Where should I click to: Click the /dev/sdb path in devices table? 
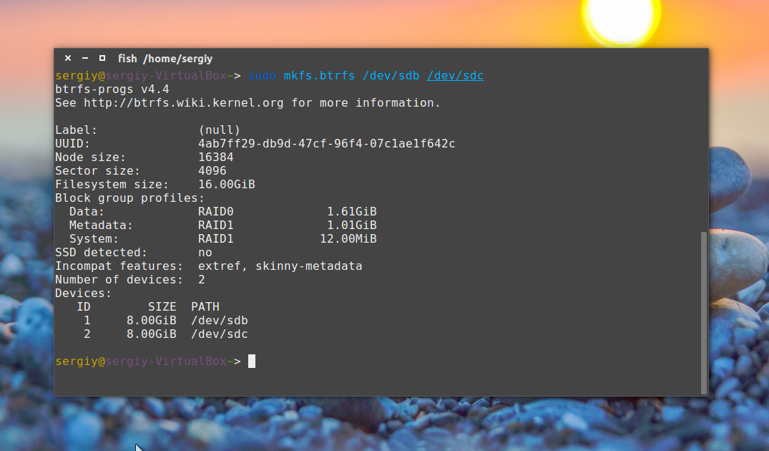coord(219,321)
